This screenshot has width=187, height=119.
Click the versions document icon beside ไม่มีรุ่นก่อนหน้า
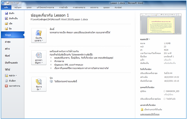[x=51, y=81]
